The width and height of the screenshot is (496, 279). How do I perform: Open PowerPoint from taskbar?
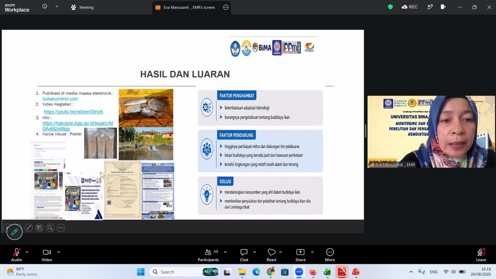[356, 272]
